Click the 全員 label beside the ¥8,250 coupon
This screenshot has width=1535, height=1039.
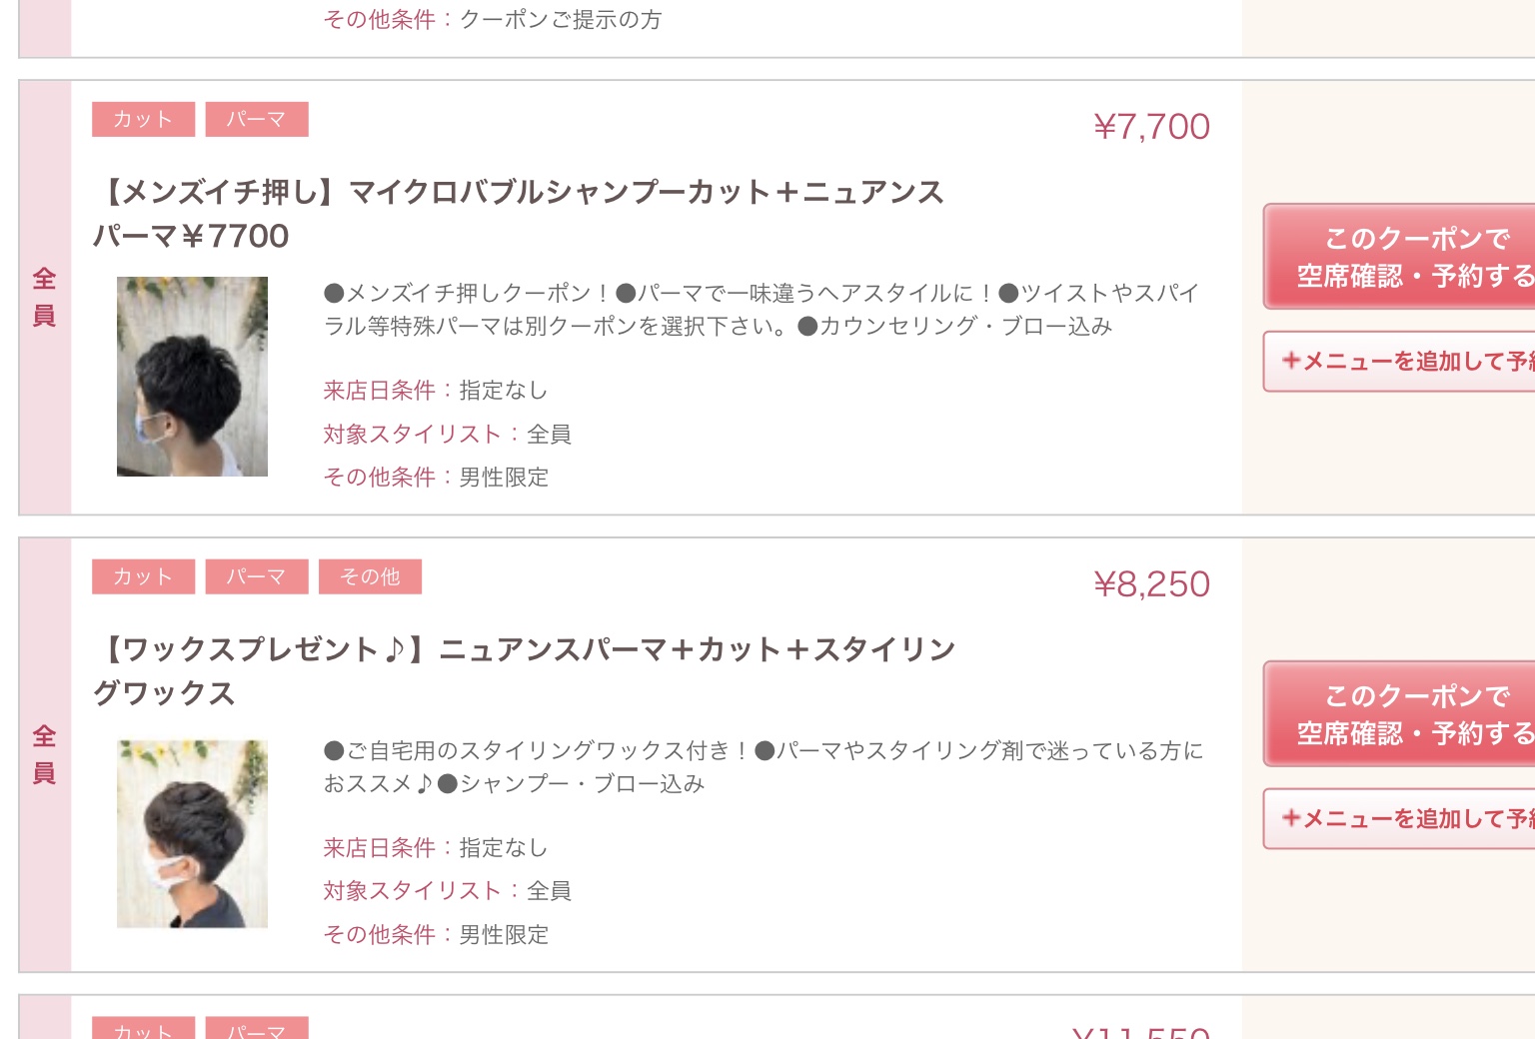(44, 754)
